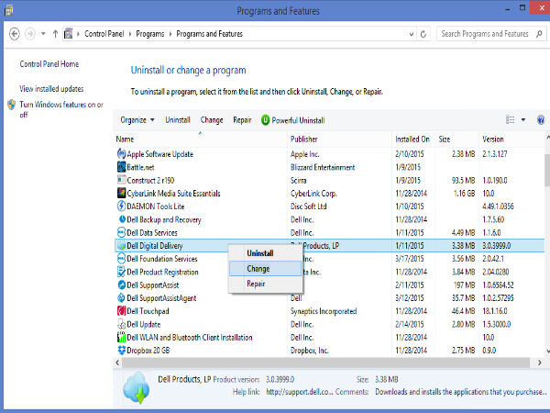Open Control Panel Home link
This screenshot has height=413, width=550.
(49, 64)
